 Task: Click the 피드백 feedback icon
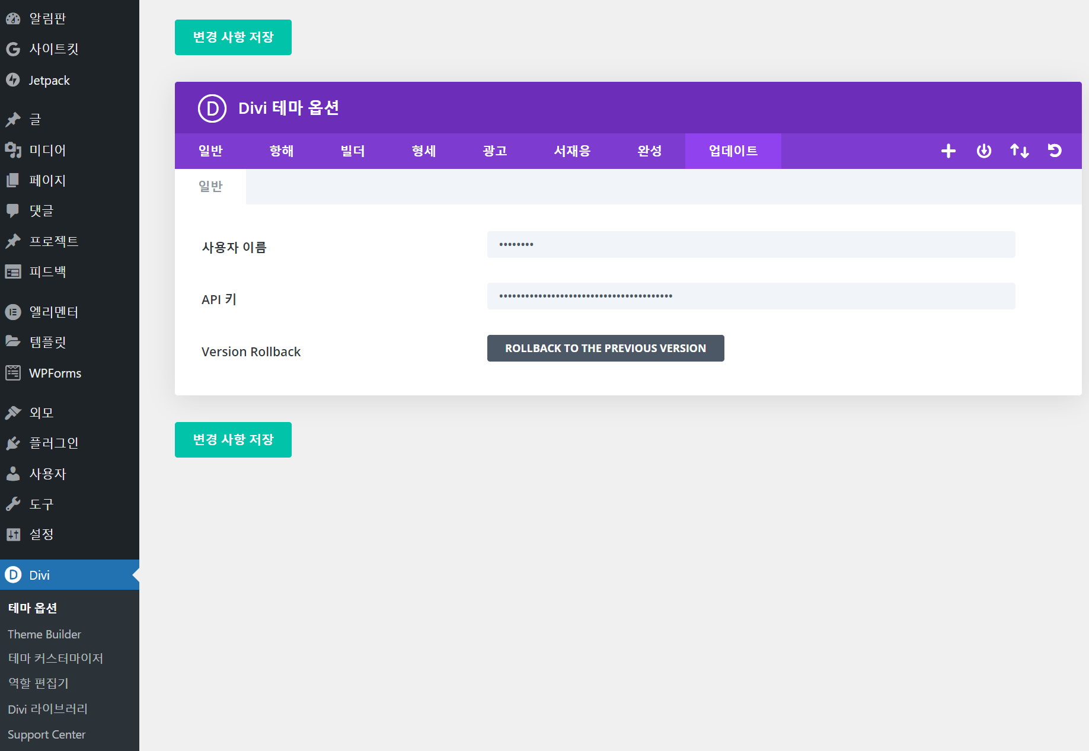pos(13,271)
